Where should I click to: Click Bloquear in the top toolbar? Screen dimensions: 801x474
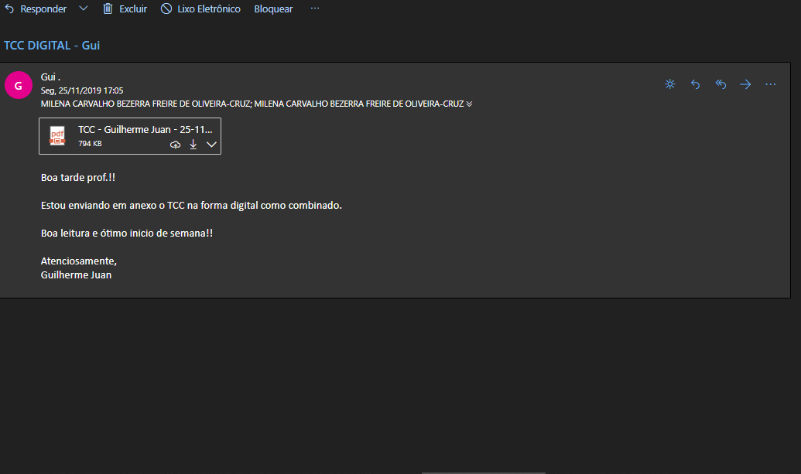273,9
